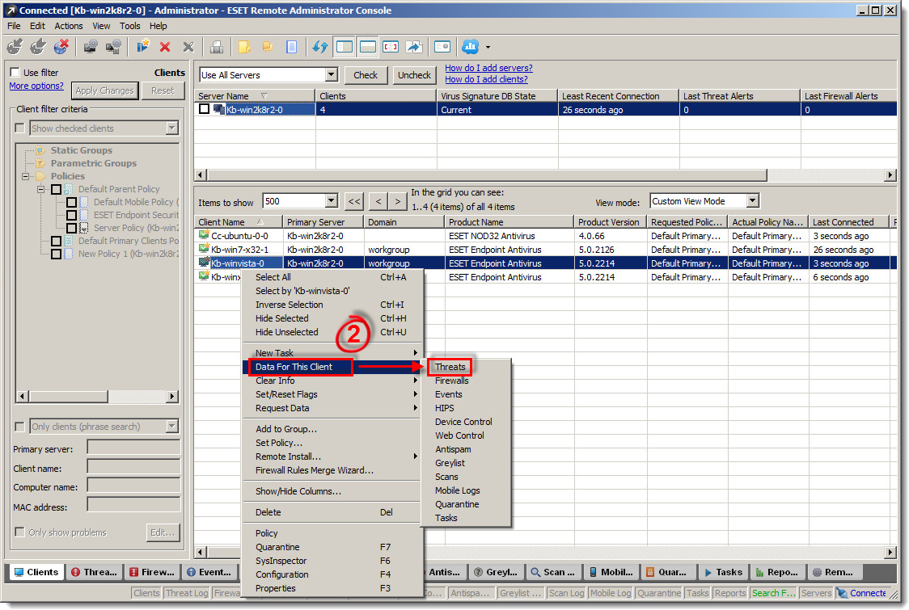Image resolution: width=909 pixels, height=610 pixels.
Task: Click the blue arrow export icon
Action: [x=414, y=47]
